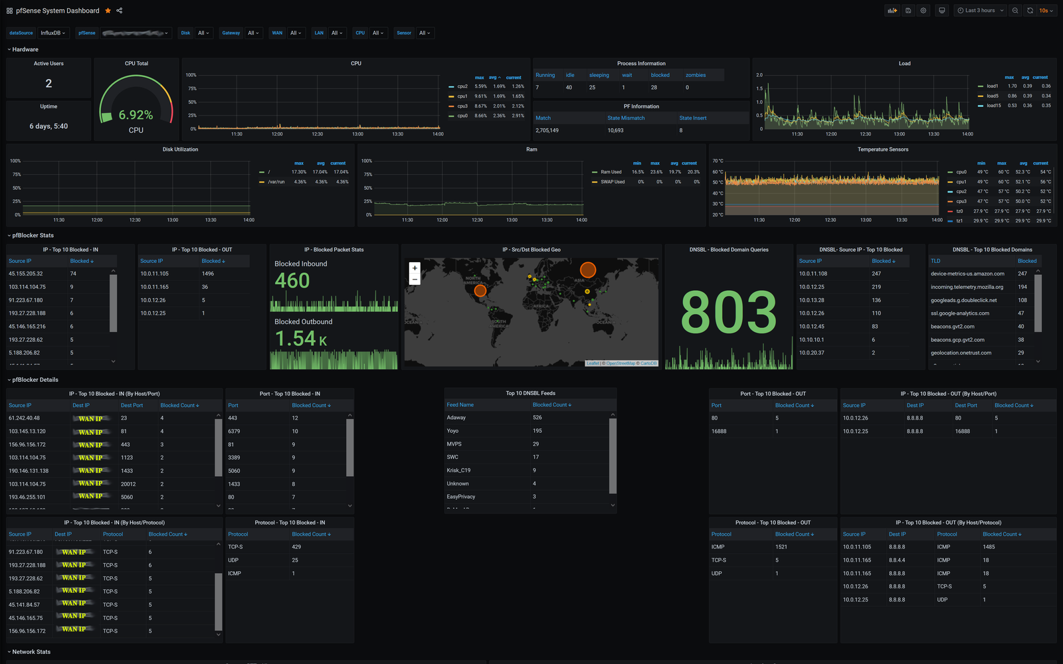Screen dimensions: 1063x664
Task: Sort Port Top 10 Blocked IN by Port column
Action: point(233,405)
